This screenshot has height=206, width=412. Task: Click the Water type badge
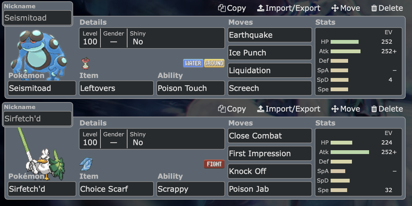193,63
